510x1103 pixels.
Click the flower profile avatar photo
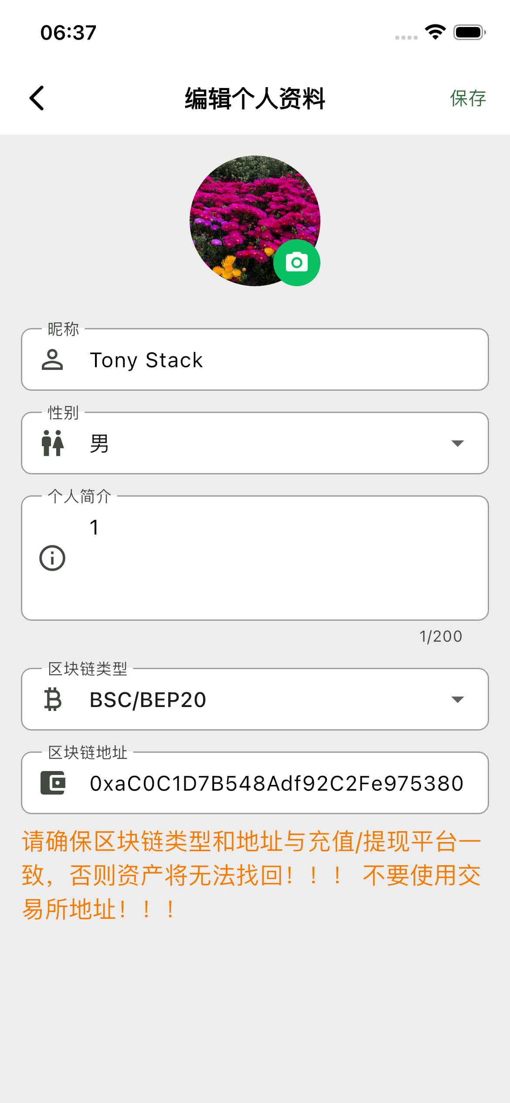(x=244, y=209)
